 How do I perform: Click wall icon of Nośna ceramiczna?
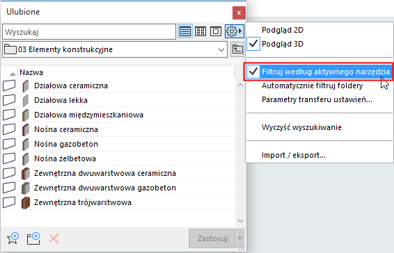25,129
